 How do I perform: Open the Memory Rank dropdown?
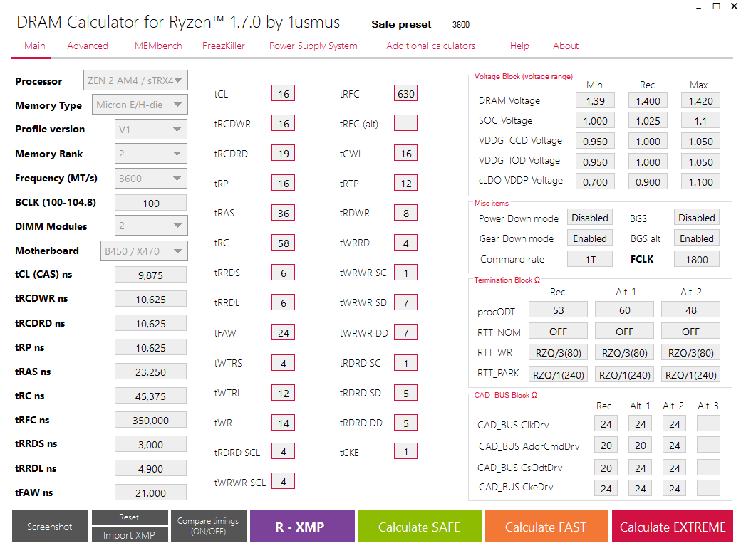coord(151,154)
